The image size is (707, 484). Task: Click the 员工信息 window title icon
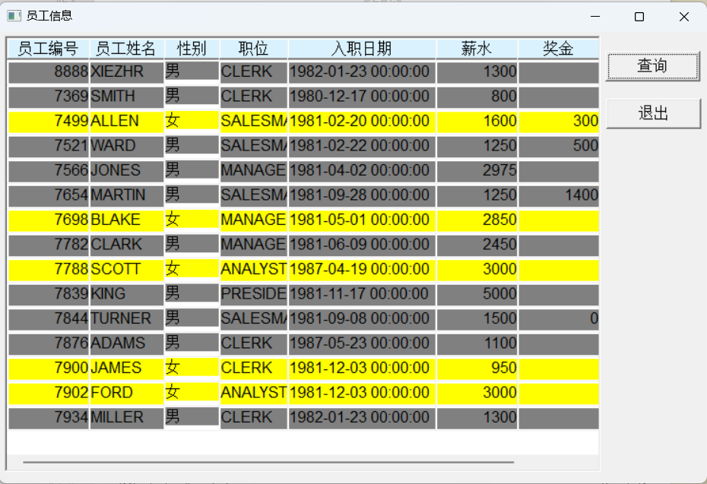click(x=14, y=16)
